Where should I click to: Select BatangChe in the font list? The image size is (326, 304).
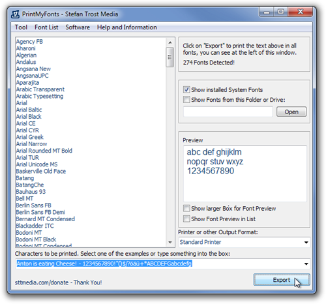(x=30, y=185)
